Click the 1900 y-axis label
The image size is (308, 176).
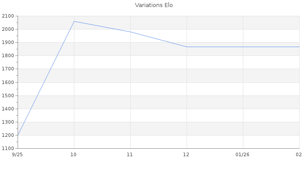point(7,43)
